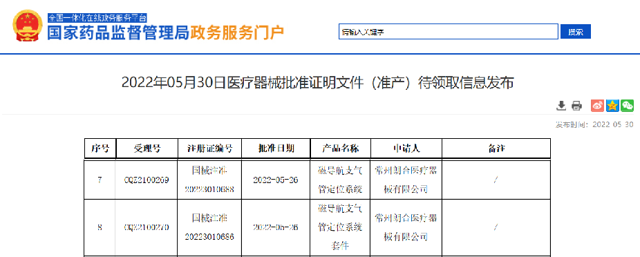This screenshot has width=640, height=257.
Task: Click the print icon
Action: click(x=576, y=106)
